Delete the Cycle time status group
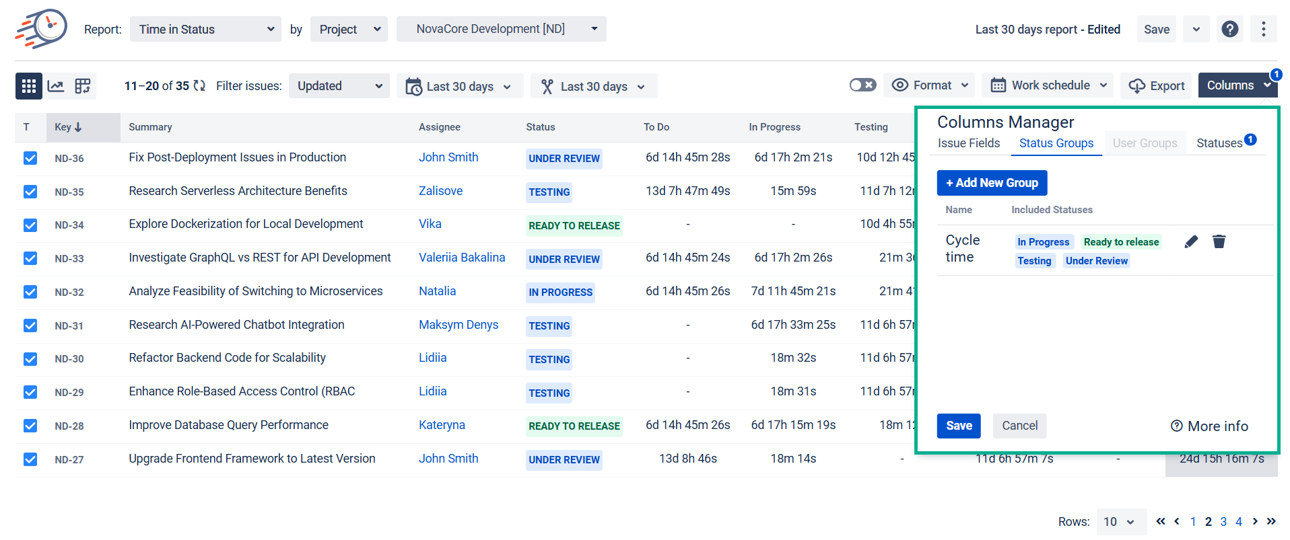This screenshot has height=540, width=1290. coord(1219,241)
